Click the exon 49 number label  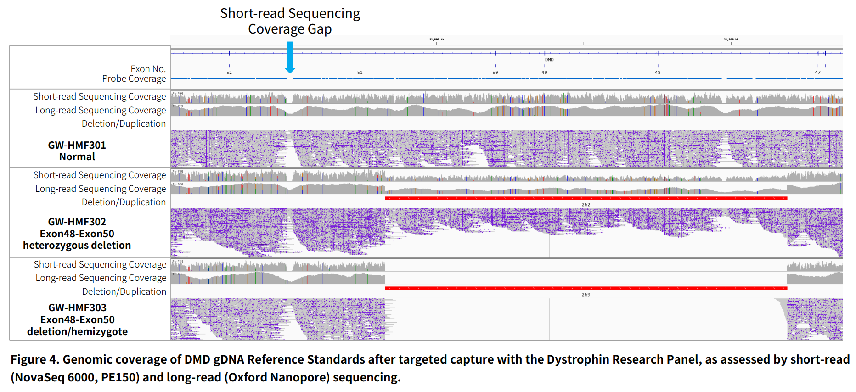coord(544,73)
